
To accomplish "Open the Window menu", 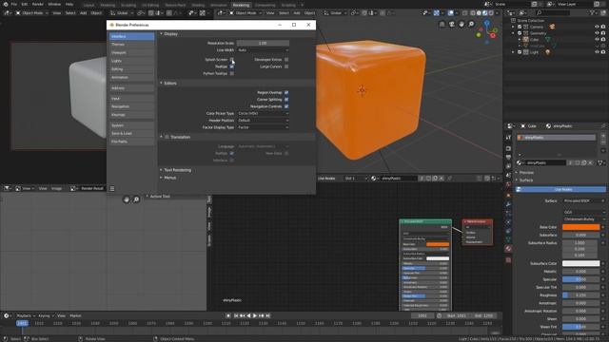I will (x=54, y=4).
